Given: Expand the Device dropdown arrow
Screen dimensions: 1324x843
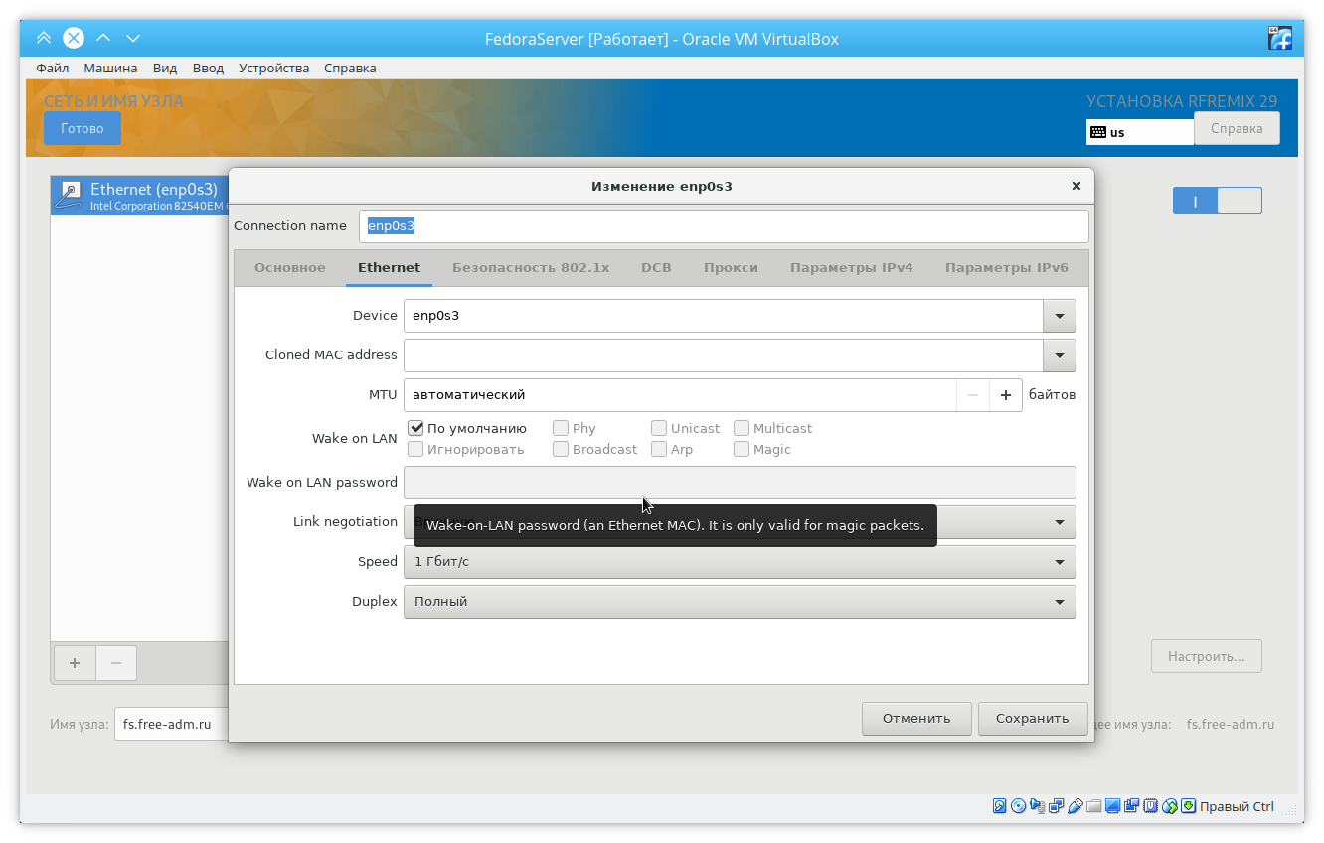Looking at the screenshot, I should pos(1059,316).
